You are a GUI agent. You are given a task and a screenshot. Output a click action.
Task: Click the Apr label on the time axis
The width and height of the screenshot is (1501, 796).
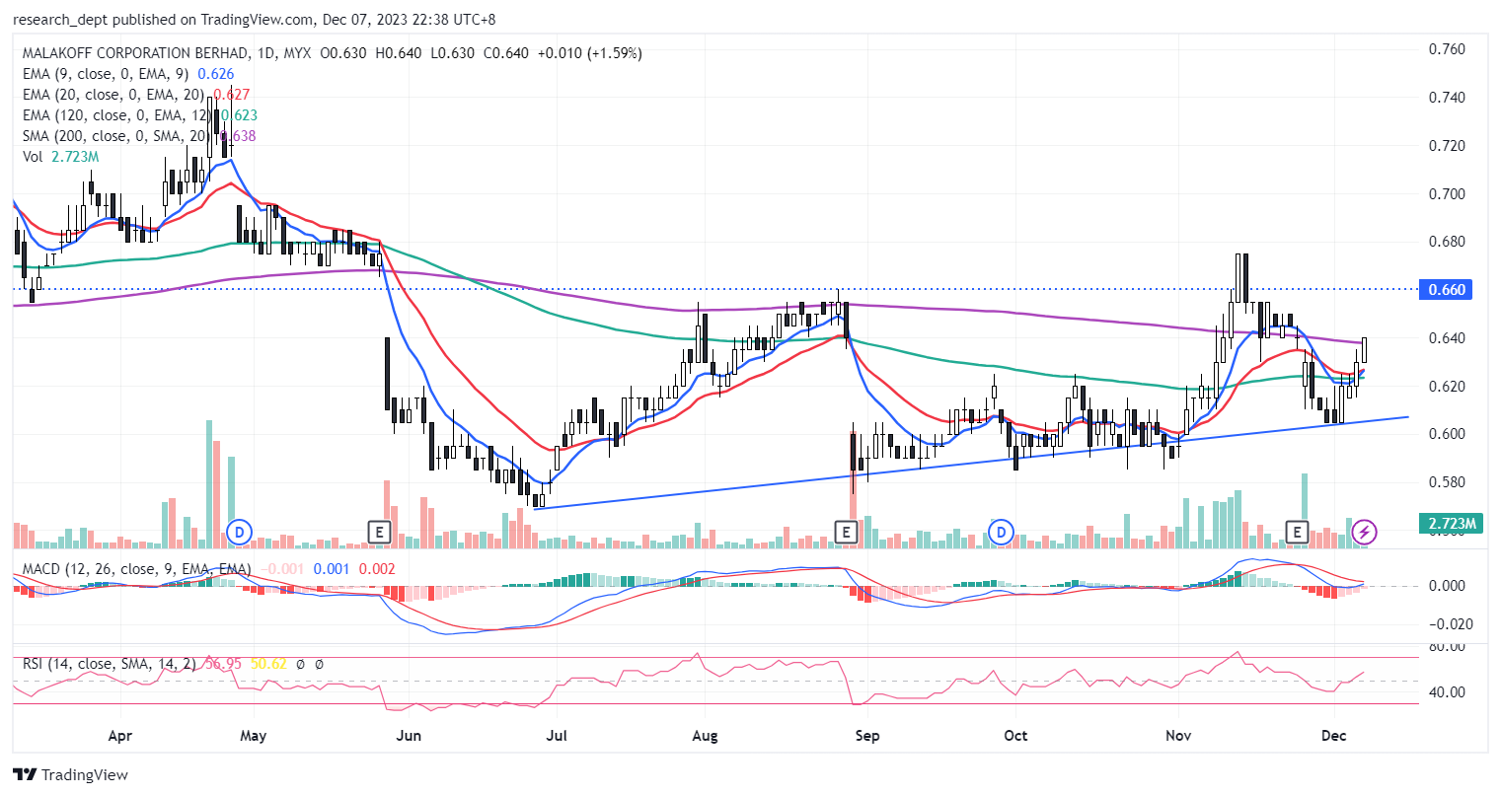pos(119,736)
